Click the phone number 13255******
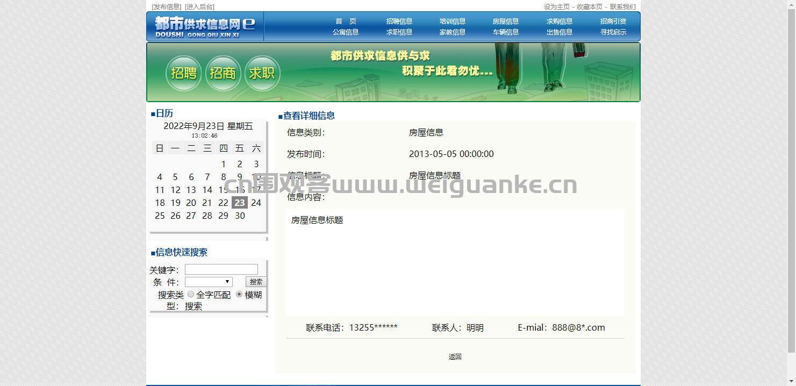 pyautogui.click(x=374, y=327)
